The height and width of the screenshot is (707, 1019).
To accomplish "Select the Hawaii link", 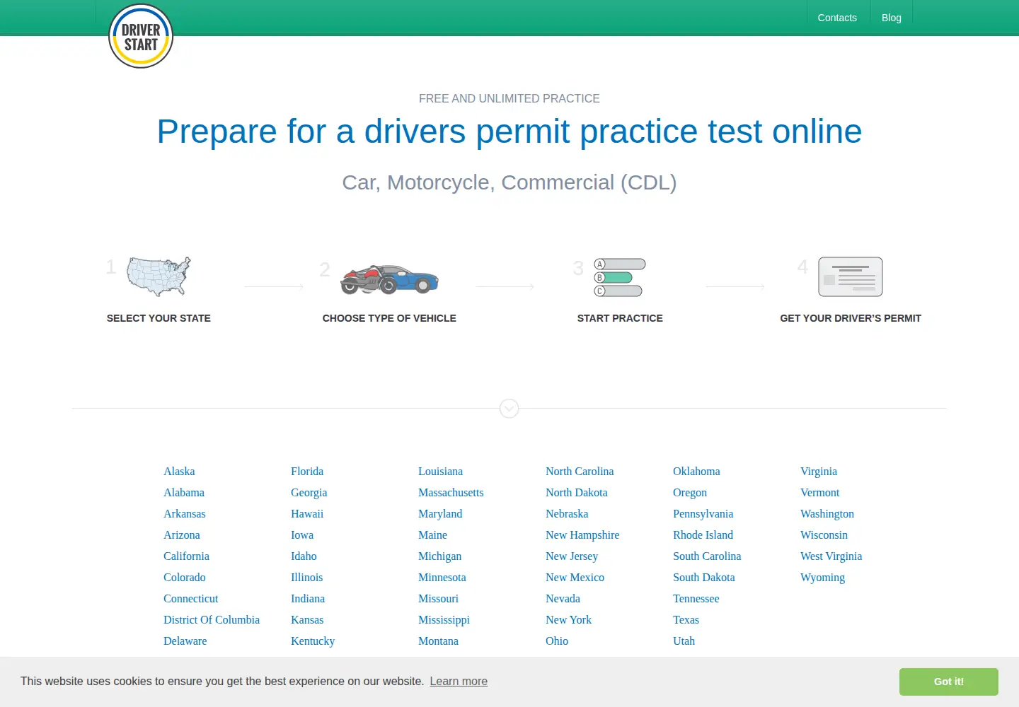I will pyautogui.click(x=307, y=514).
